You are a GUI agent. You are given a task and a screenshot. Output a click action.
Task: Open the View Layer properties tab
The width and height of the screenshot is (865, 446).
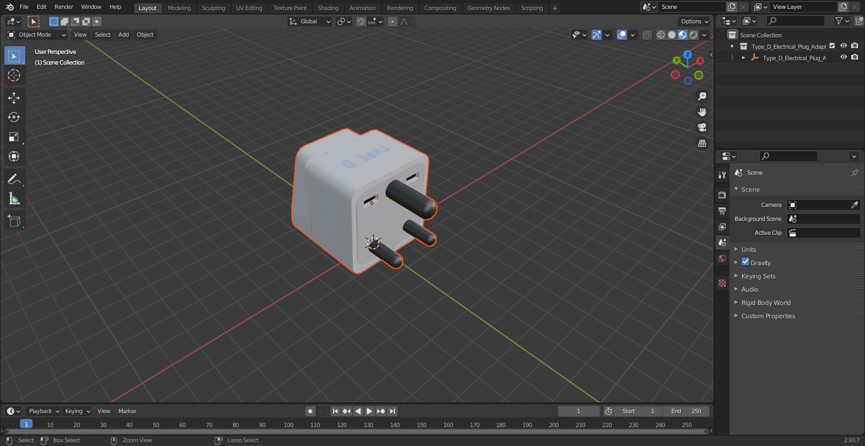pos(722,226)
